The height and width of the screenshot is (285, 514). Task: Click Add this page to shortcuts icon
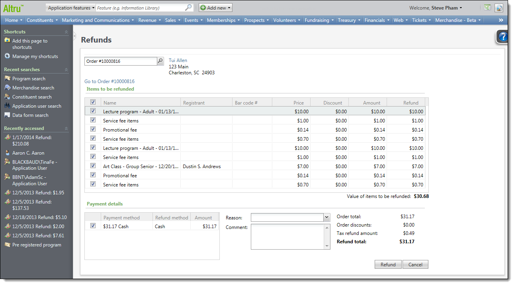7,41
